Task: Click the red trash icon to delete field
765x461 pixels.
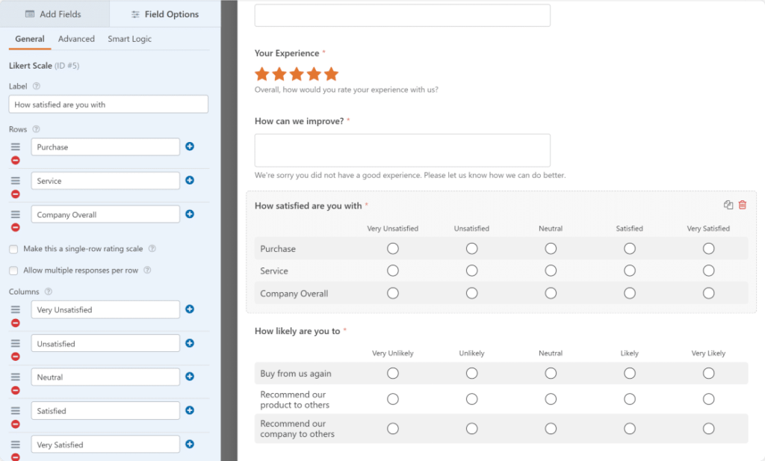Action: 742,205
